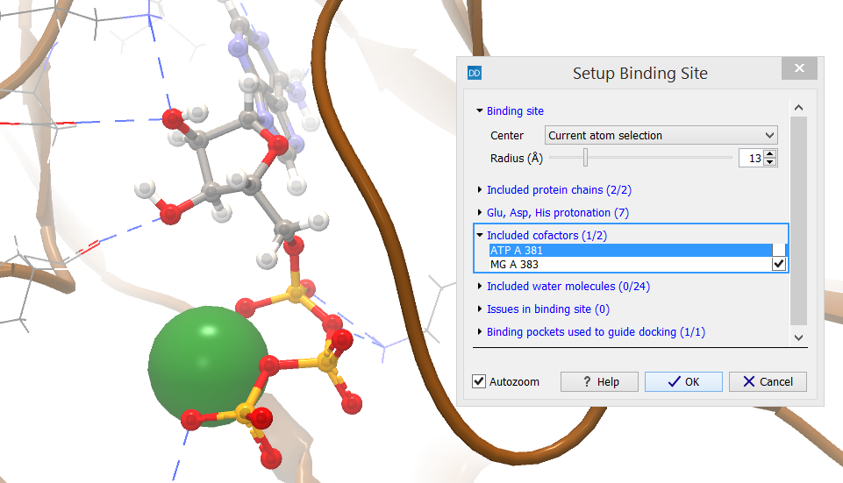Adjust the Radius slider handle
The height and width of the screenshot is (483, 843).
click(585, 158)
